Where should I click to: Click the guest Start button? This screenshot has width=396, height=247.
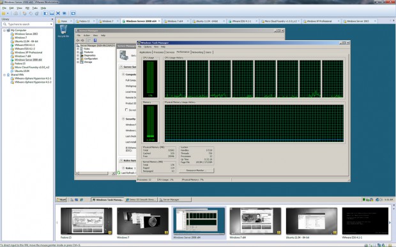[x=61, y=200]
